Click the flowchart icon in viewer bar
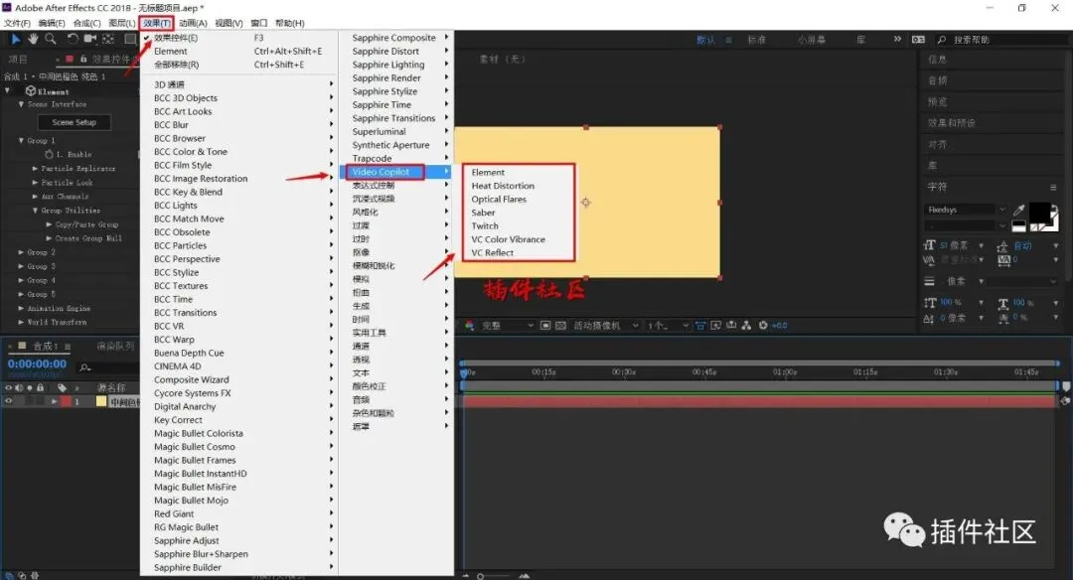The image size is (1073, 580). point(746,326)
